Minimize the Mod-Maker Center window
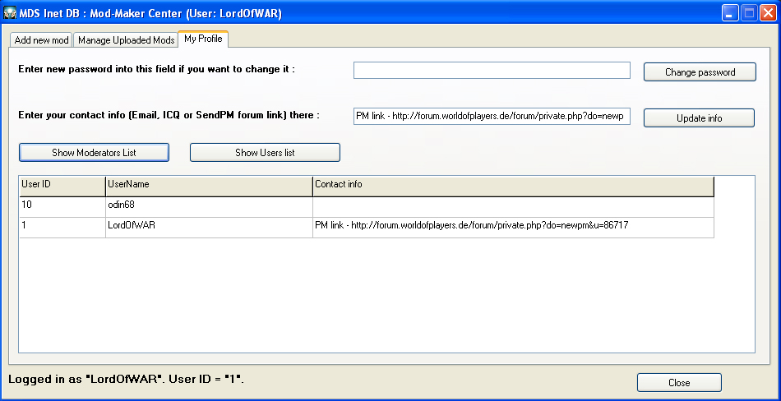 (731, 12)
